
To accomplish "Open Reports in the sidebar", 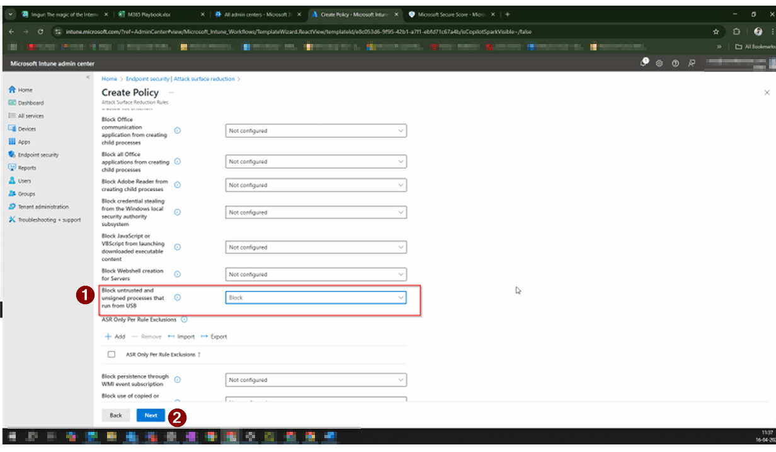I will pyautogui.click(x=23, y=168).
